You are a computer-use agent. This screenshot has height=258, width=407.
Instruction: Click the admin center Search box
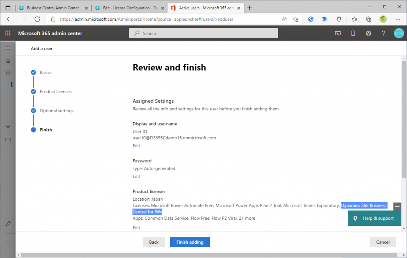coord(203,33)
